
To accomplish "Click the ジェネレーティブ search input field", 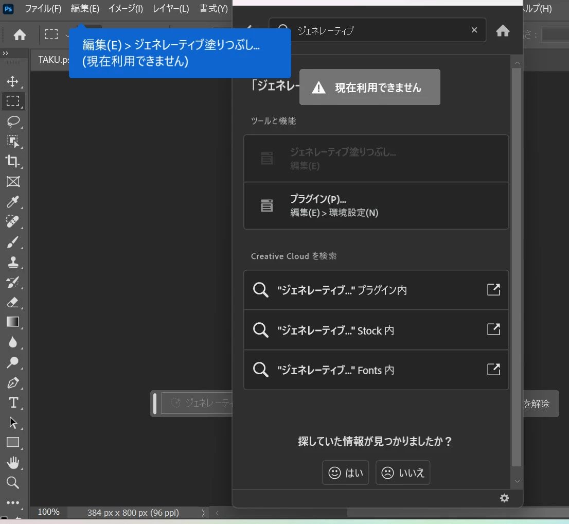I will pos(378,30).
